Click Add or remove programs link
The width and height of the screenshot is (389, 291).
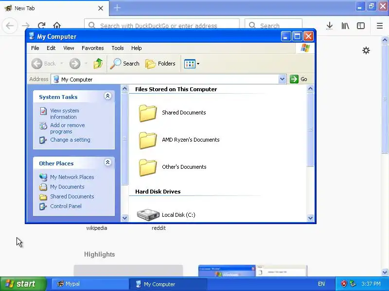click(68, 128)
